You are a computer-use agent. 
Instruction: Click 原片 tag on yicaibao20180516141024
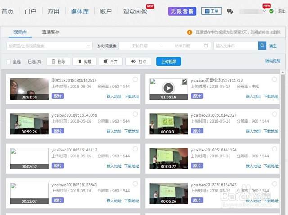(197, 165)
